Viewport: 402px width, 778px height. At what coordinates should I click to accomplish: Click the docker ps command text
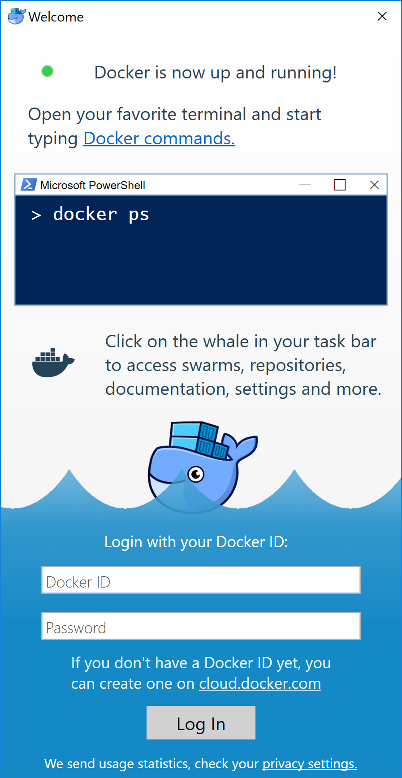click(x=101, y=214)
